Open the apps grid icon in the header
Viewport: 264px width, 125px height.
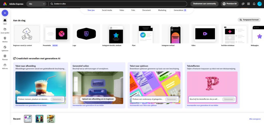(249, 4)
